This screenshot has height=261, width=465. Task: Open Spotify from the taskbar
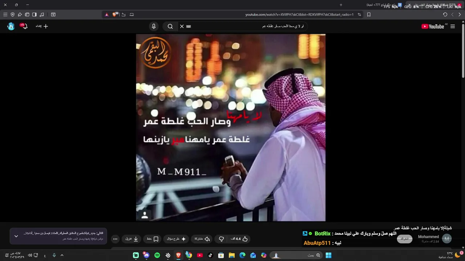coord(157,255)
